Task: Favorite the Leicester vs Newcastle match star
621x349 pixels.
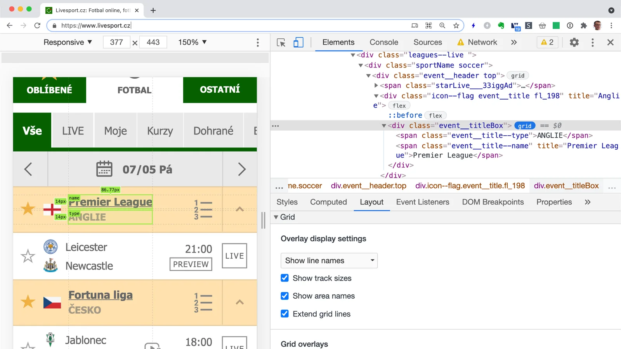Action: click(28, 256)
